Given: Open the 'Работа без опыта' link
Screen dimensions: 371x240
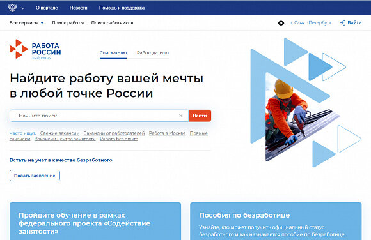Looking at the screenshot, I should tap(119, 139).
